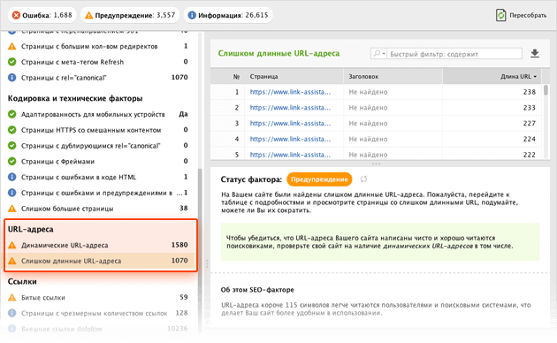
Task: Click warning icon for большим кол-вом редиректов
Action: 12,46
